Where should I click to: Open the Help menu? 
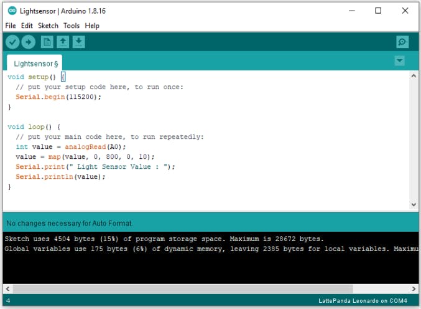(x=92, y=26)
